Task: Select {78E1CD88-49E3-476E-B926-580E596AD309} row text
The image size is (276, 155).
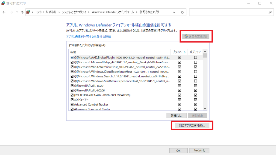Action: [102, 95]
